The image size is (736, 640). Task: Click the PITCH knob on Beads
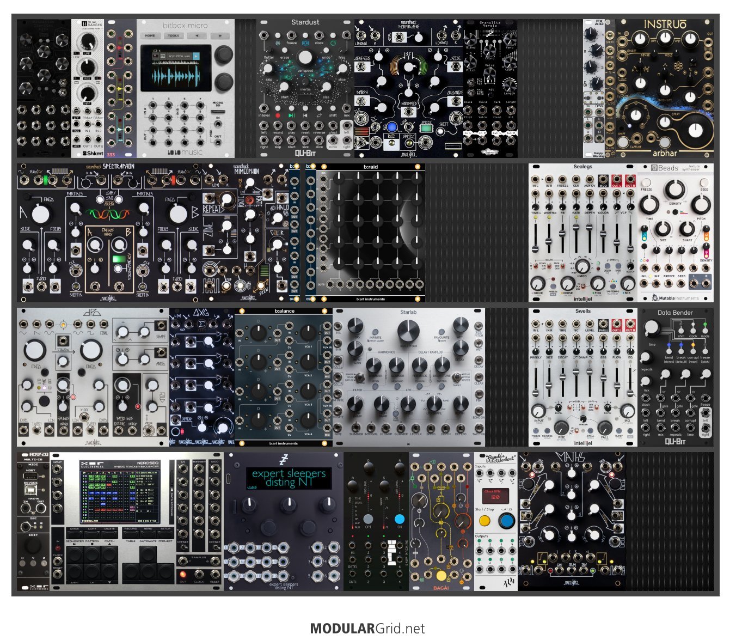(701, 205)
